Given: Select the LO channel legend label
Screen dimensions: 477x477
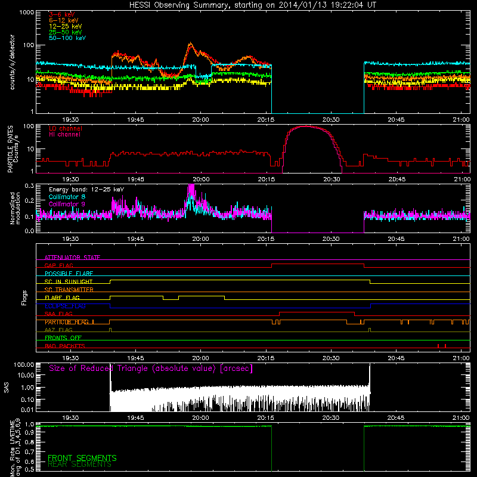Looking at the screenshot, I should pyautogui.click(x=66, y=128).
